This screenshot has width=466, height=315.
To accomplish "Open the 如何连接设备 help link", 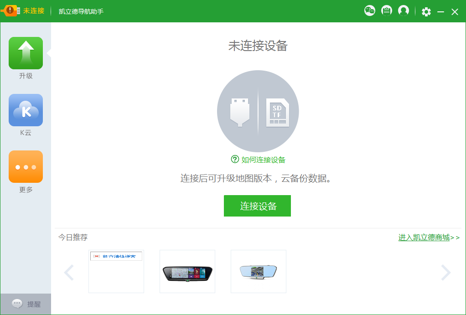I will [x=263, y=160].
